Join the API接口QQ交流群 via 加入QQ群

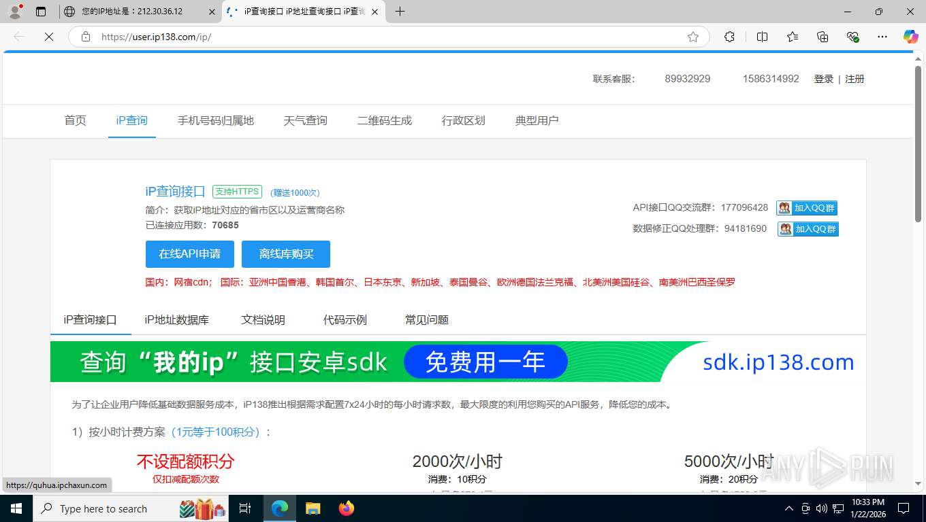click(807, 208)
